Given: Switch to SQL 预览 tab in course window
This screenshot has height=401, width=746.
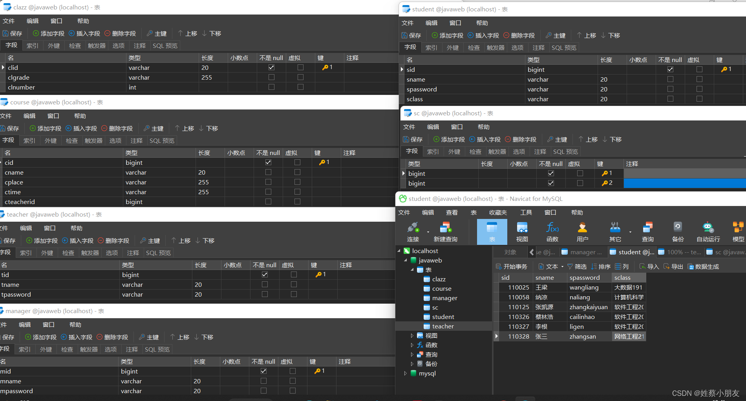Looking at the screenshot, I should (x=162, y=140).
